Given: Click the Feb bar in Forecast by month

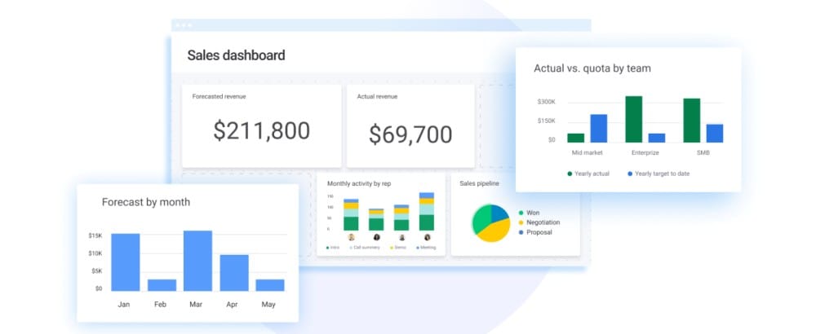Looking at the screenshot, I should (x=162, y=285).
